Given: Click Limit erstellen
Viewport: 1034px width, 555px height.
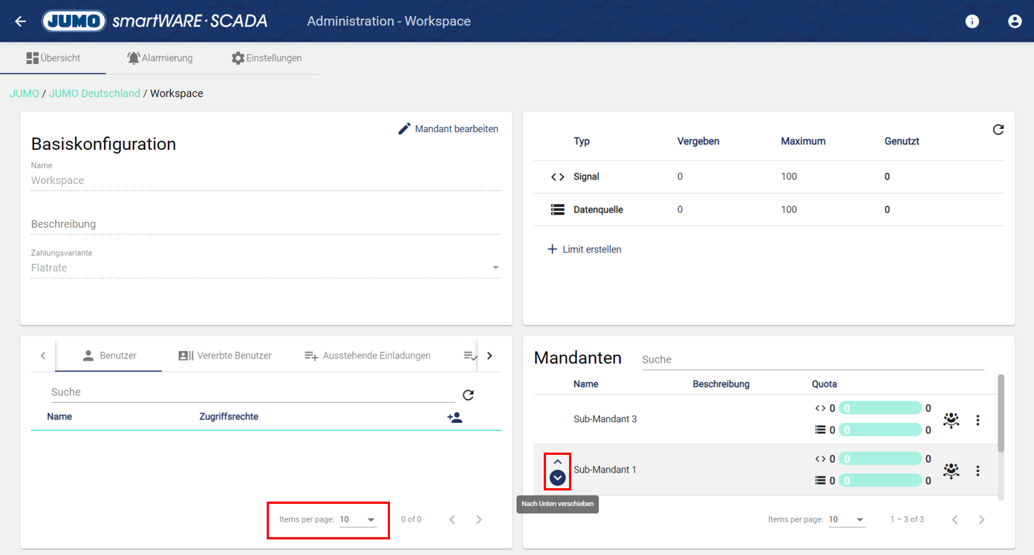Looking at the screenshot, I should click(585, 249).
